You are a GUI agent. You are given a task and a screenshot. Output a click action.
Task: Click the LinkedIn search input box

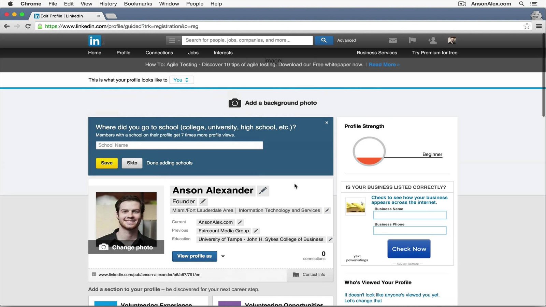[x=247, y=40]
